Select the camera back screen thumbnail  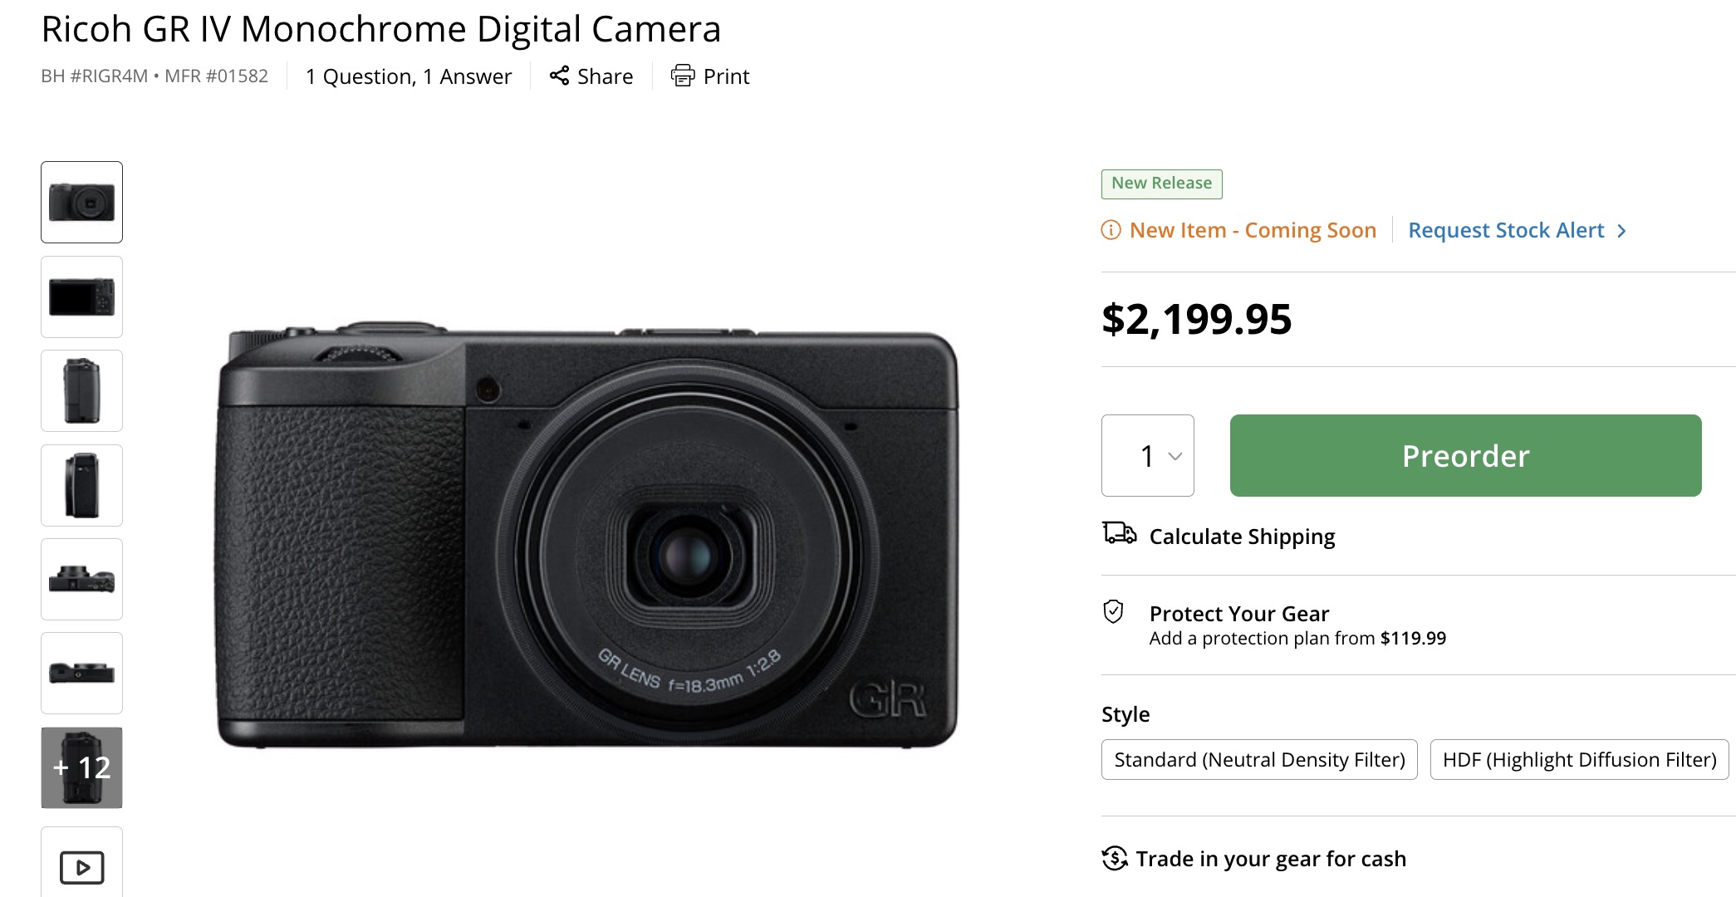pyautogui.click(x=81, y=297)
